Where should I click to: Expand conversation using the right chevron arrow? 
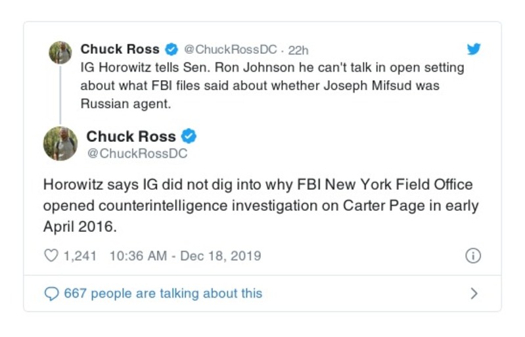pos(474,294)
